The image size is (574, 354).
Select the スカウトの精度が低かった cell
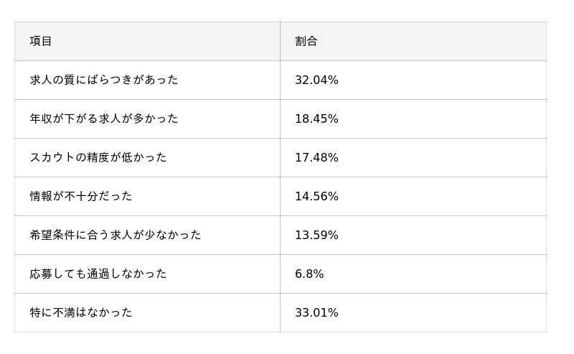98,158
